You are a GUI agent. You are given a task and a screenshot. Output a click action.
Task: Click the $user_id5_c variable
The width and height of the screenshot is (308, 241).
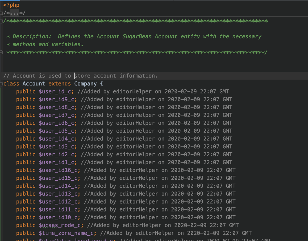[x=57, y=131]
